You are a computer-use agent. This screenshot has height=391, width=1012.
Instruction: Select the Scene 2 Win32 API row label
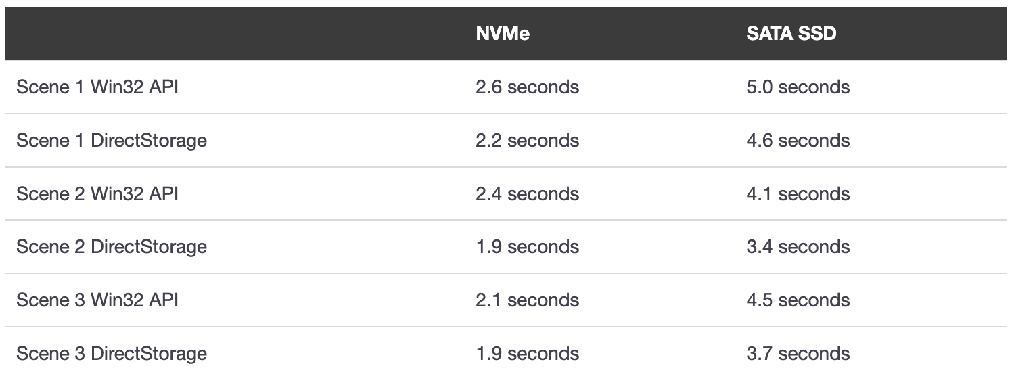click(97, 194)
